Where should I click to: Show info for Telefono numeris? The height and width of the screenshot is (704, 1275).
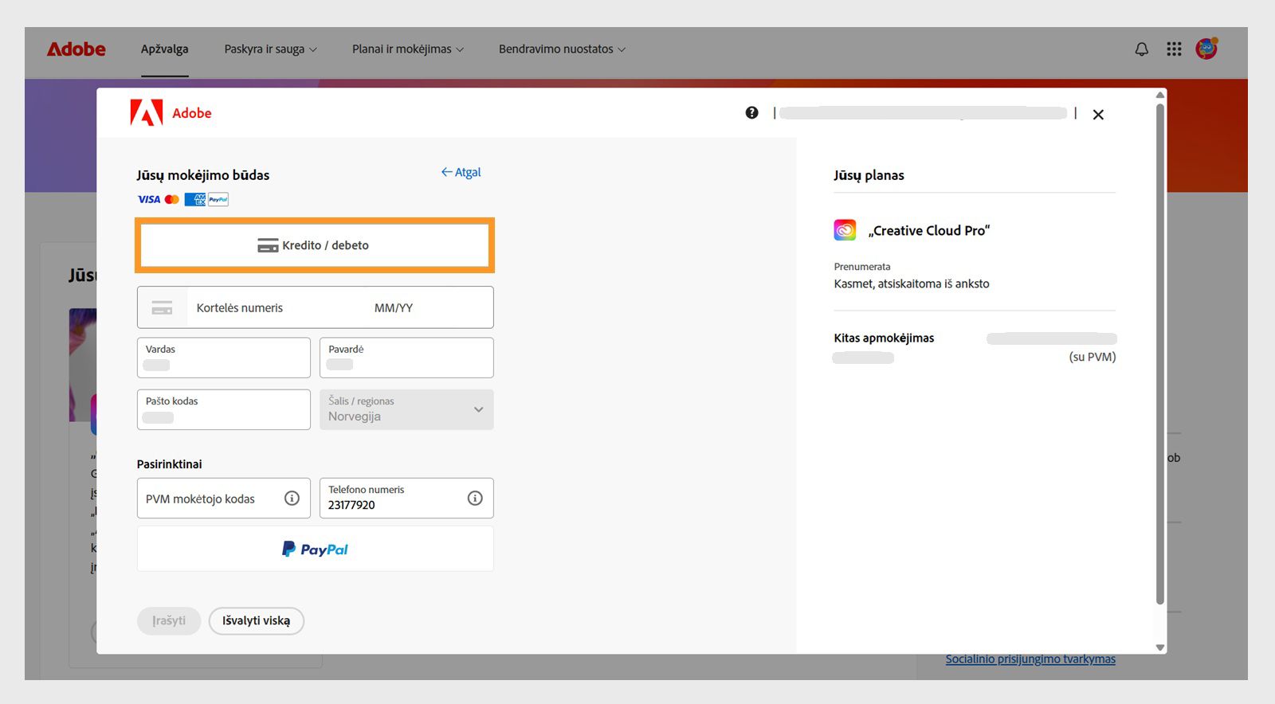(x=475, y=499)
